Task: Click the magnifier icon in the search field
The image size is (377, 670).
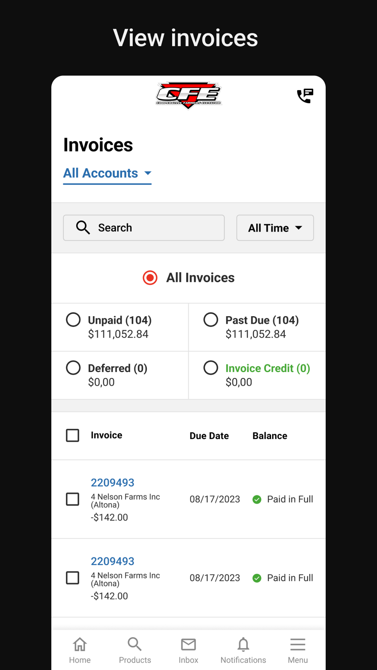Action: 83,228
